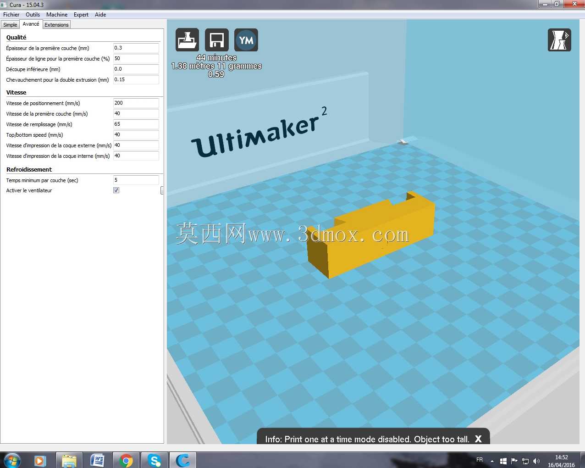
Task: Click the Save toolpath floppy icon
Action: [216, 40]
